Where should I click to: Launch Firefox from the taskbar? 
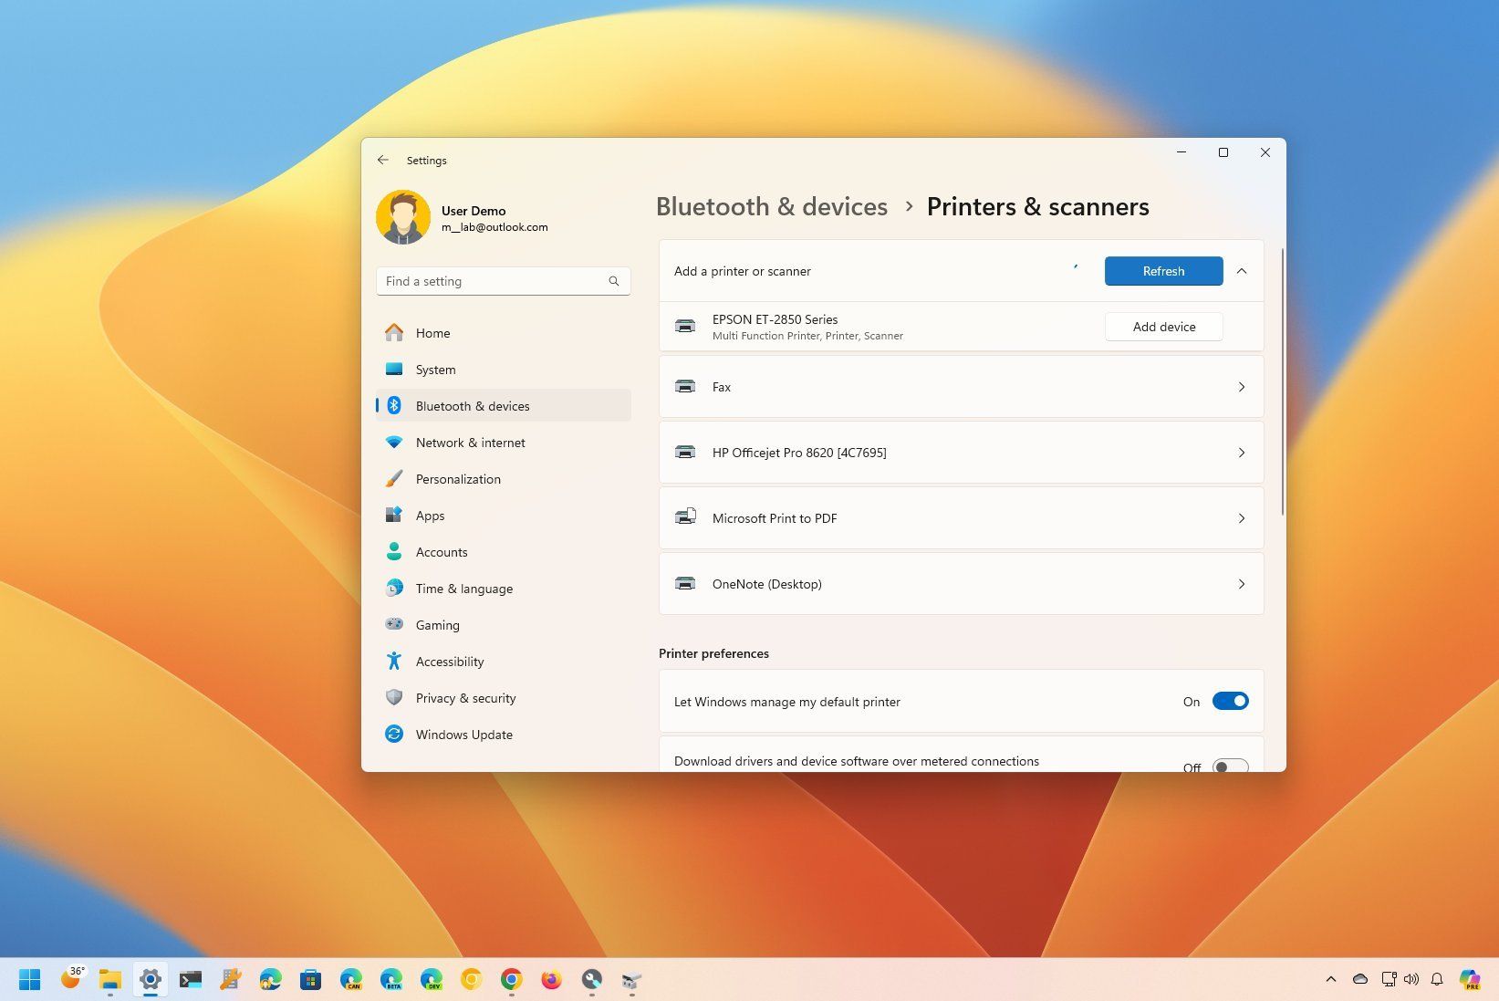[551, 980]
